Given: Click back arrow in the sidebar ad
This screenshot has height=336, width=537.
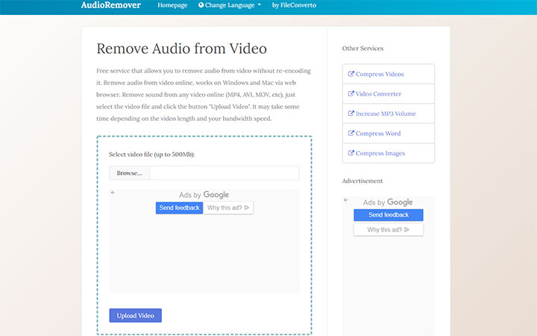Looking at the screenshot, I should pos(346,200).
